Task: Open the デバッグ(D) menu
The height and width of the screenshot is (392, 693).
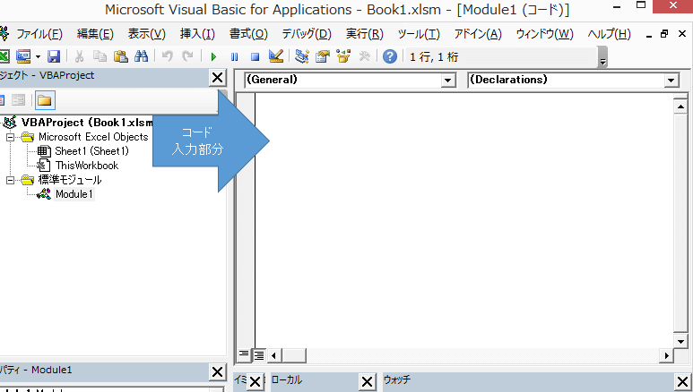Action: click(x=307, y=34)
